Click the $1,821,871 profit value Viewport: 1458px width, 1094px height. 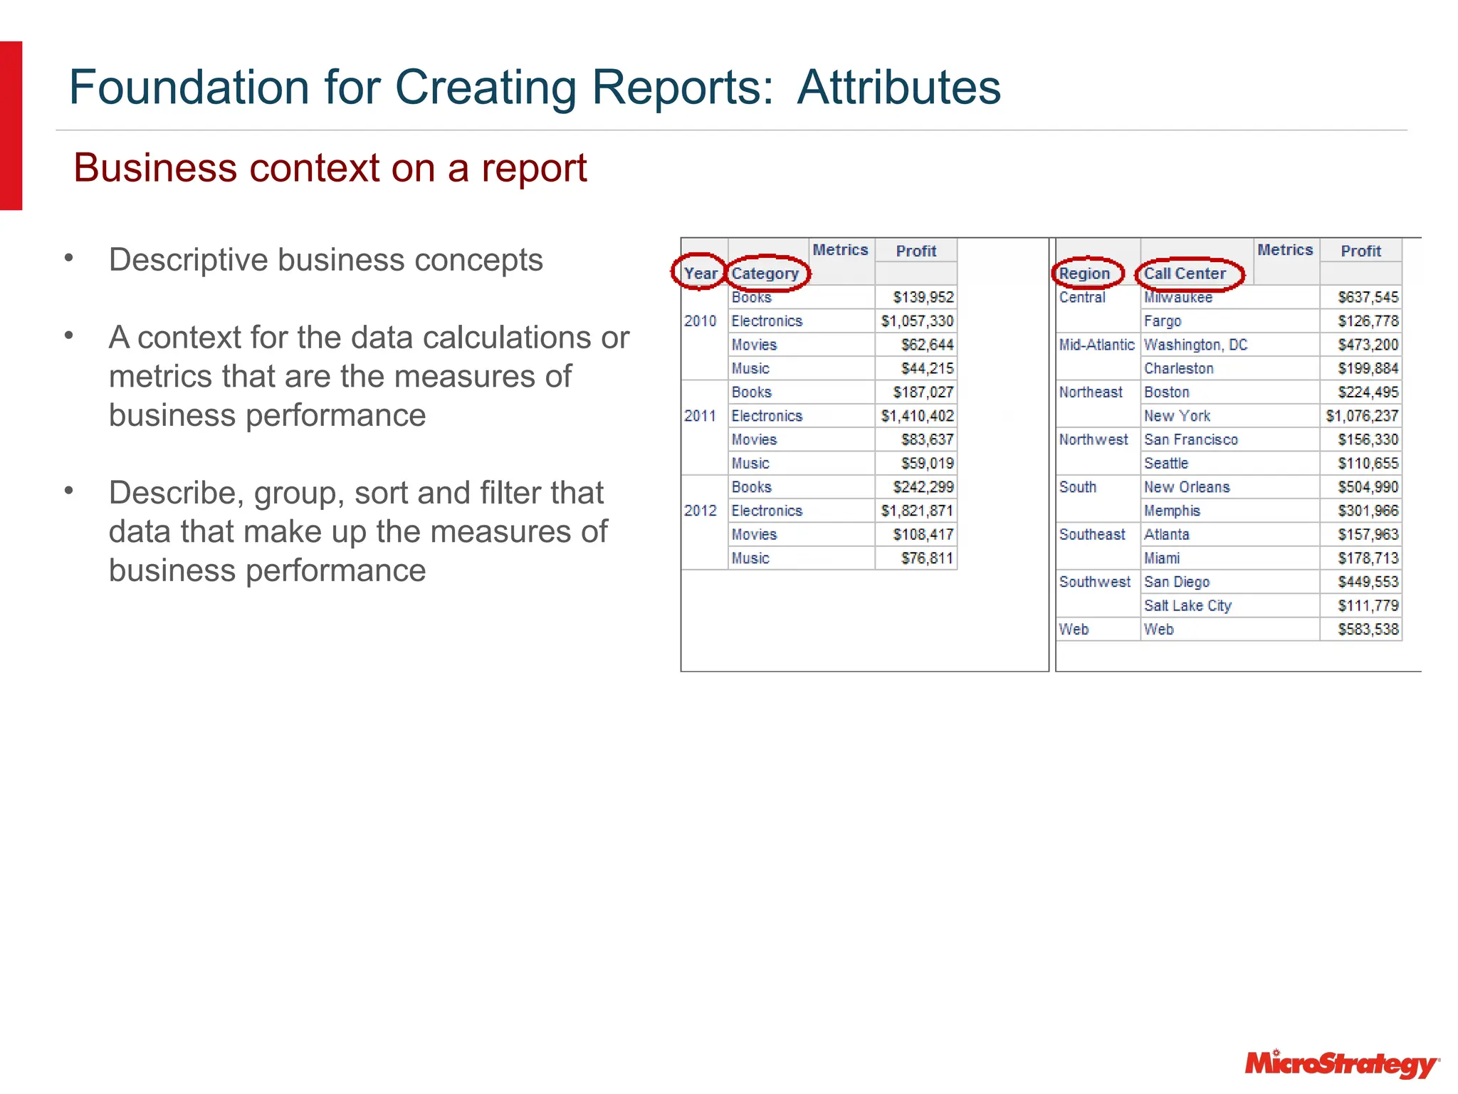click(917, 511)
